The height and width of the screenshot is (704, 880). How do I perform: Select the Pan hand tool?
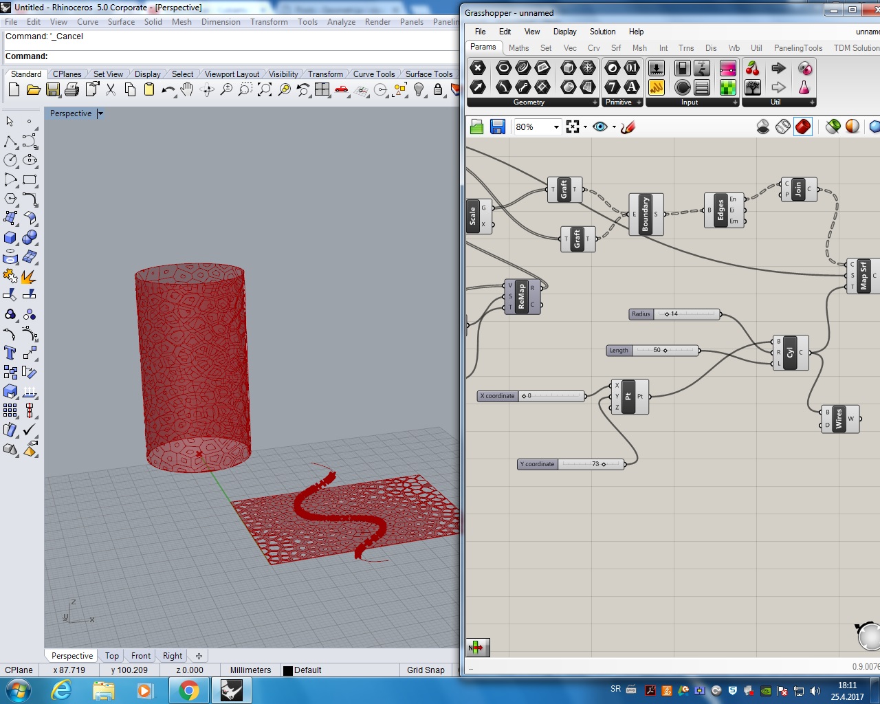(x=187, y=89)
